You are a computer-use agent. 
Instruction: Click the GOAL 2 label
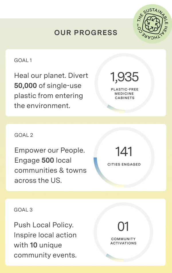tap(24, 135)
